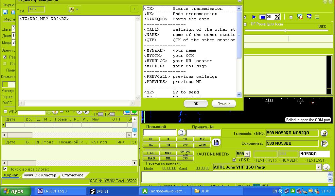
Task: Switch to the www DX кластер tab
Action: coord(40,175)
